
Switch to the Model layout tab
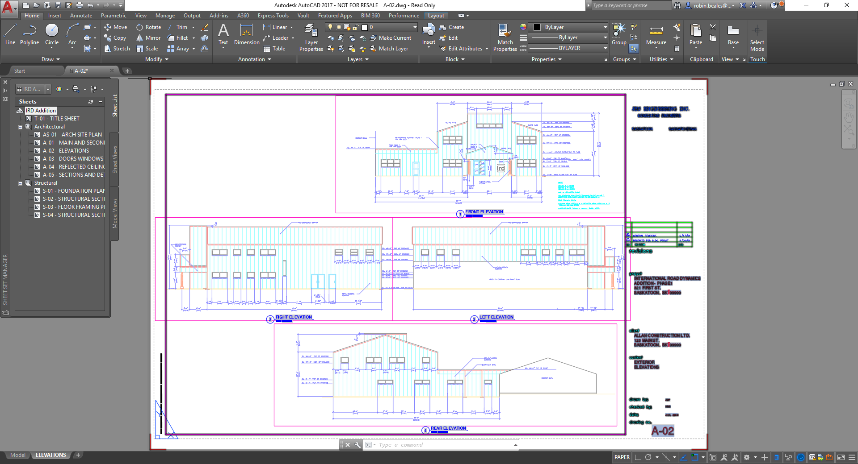(x=18, y=455)
